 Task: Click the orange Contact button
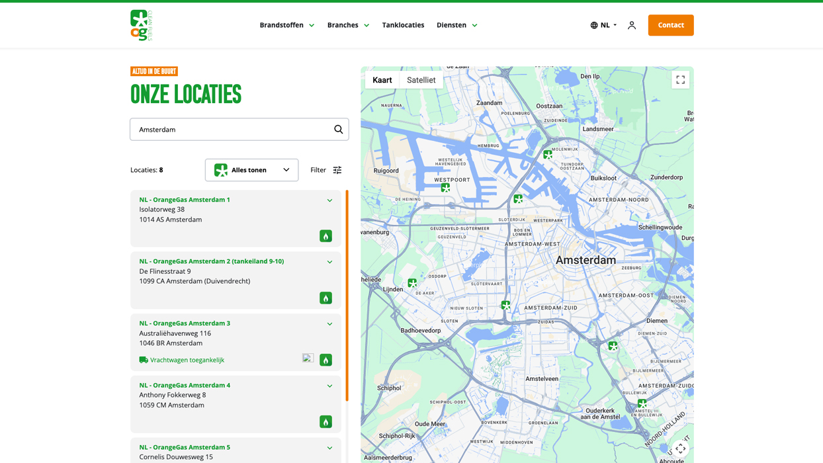[x=671, y=25]
